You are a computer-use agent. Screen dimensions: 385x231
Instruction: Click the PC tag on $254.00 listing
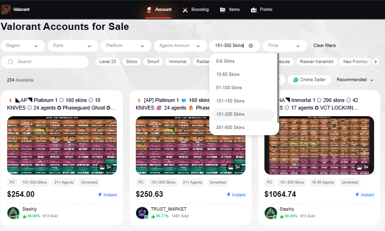pos(12,182)
